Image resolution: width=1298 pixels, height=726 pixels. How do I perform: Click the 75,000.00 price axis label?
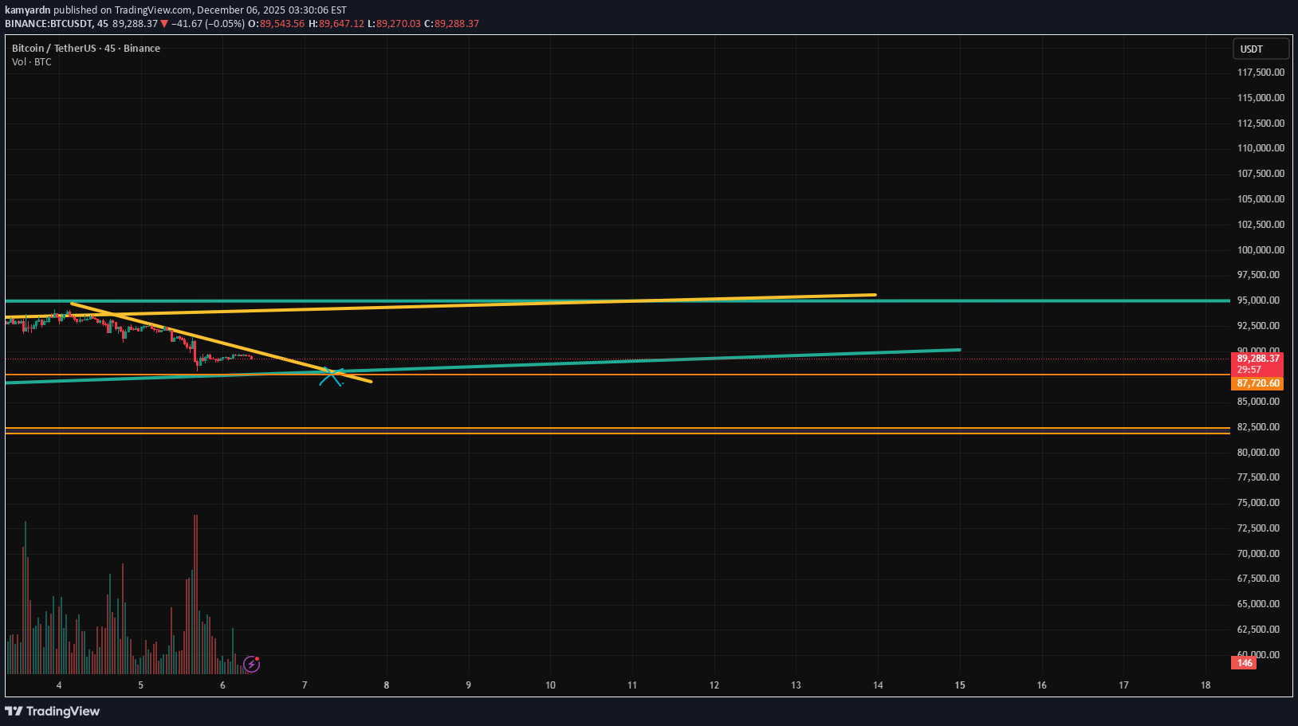[x=1261, y=503]
